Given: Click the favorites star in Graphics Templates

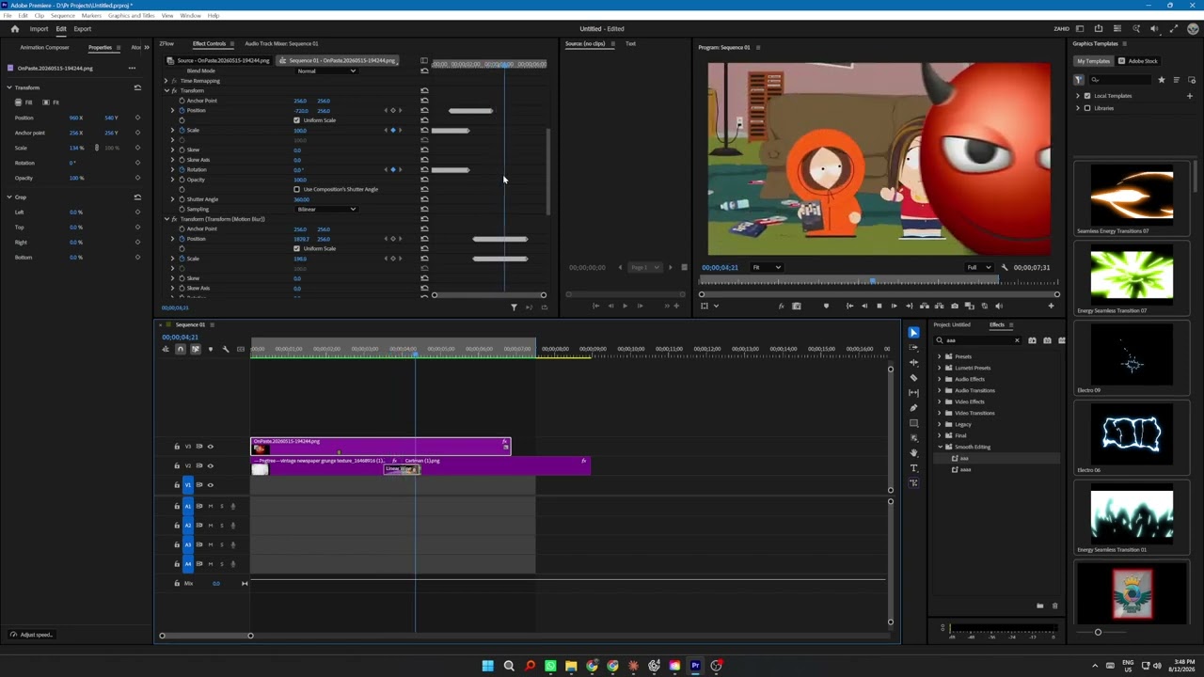Looking at the screenshot, I should [x=1161, y=80].
